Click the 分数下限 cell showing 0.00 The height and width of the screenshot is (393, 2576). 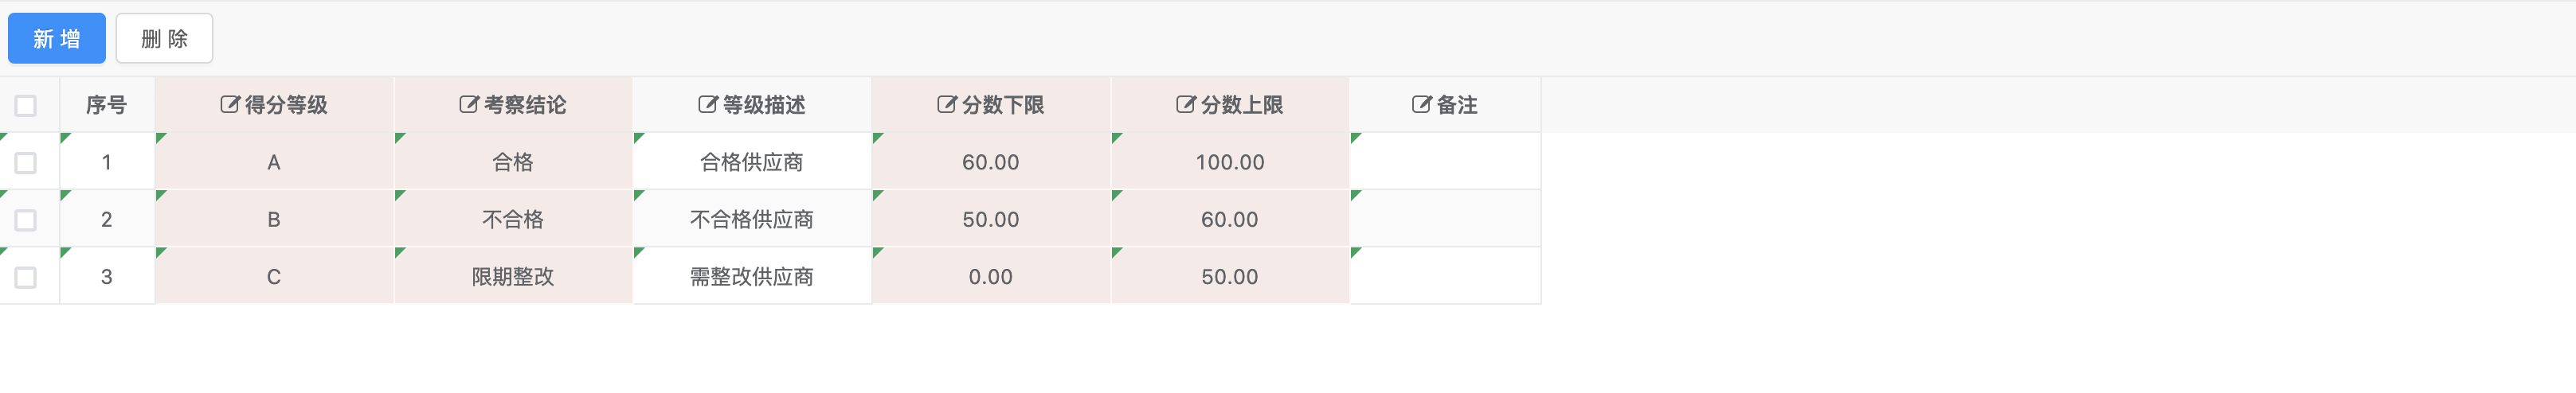click(991, 277)
